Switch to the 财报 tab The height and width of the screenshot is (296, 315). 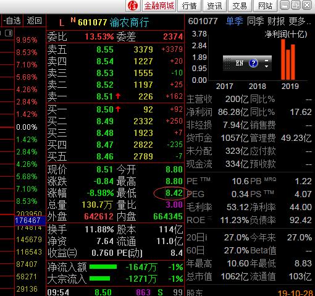pyautogui.click(x=276, y=21)
